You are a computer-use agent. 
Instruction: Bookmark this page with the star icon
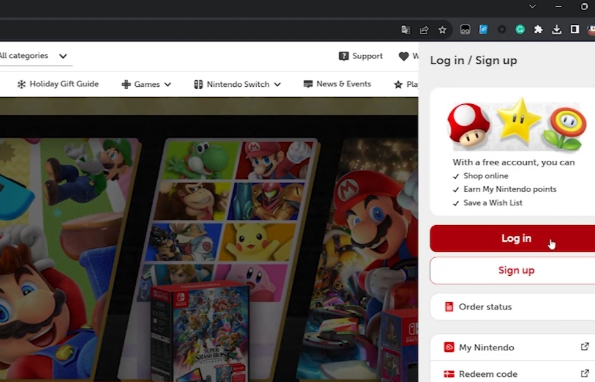click(442, 30)
